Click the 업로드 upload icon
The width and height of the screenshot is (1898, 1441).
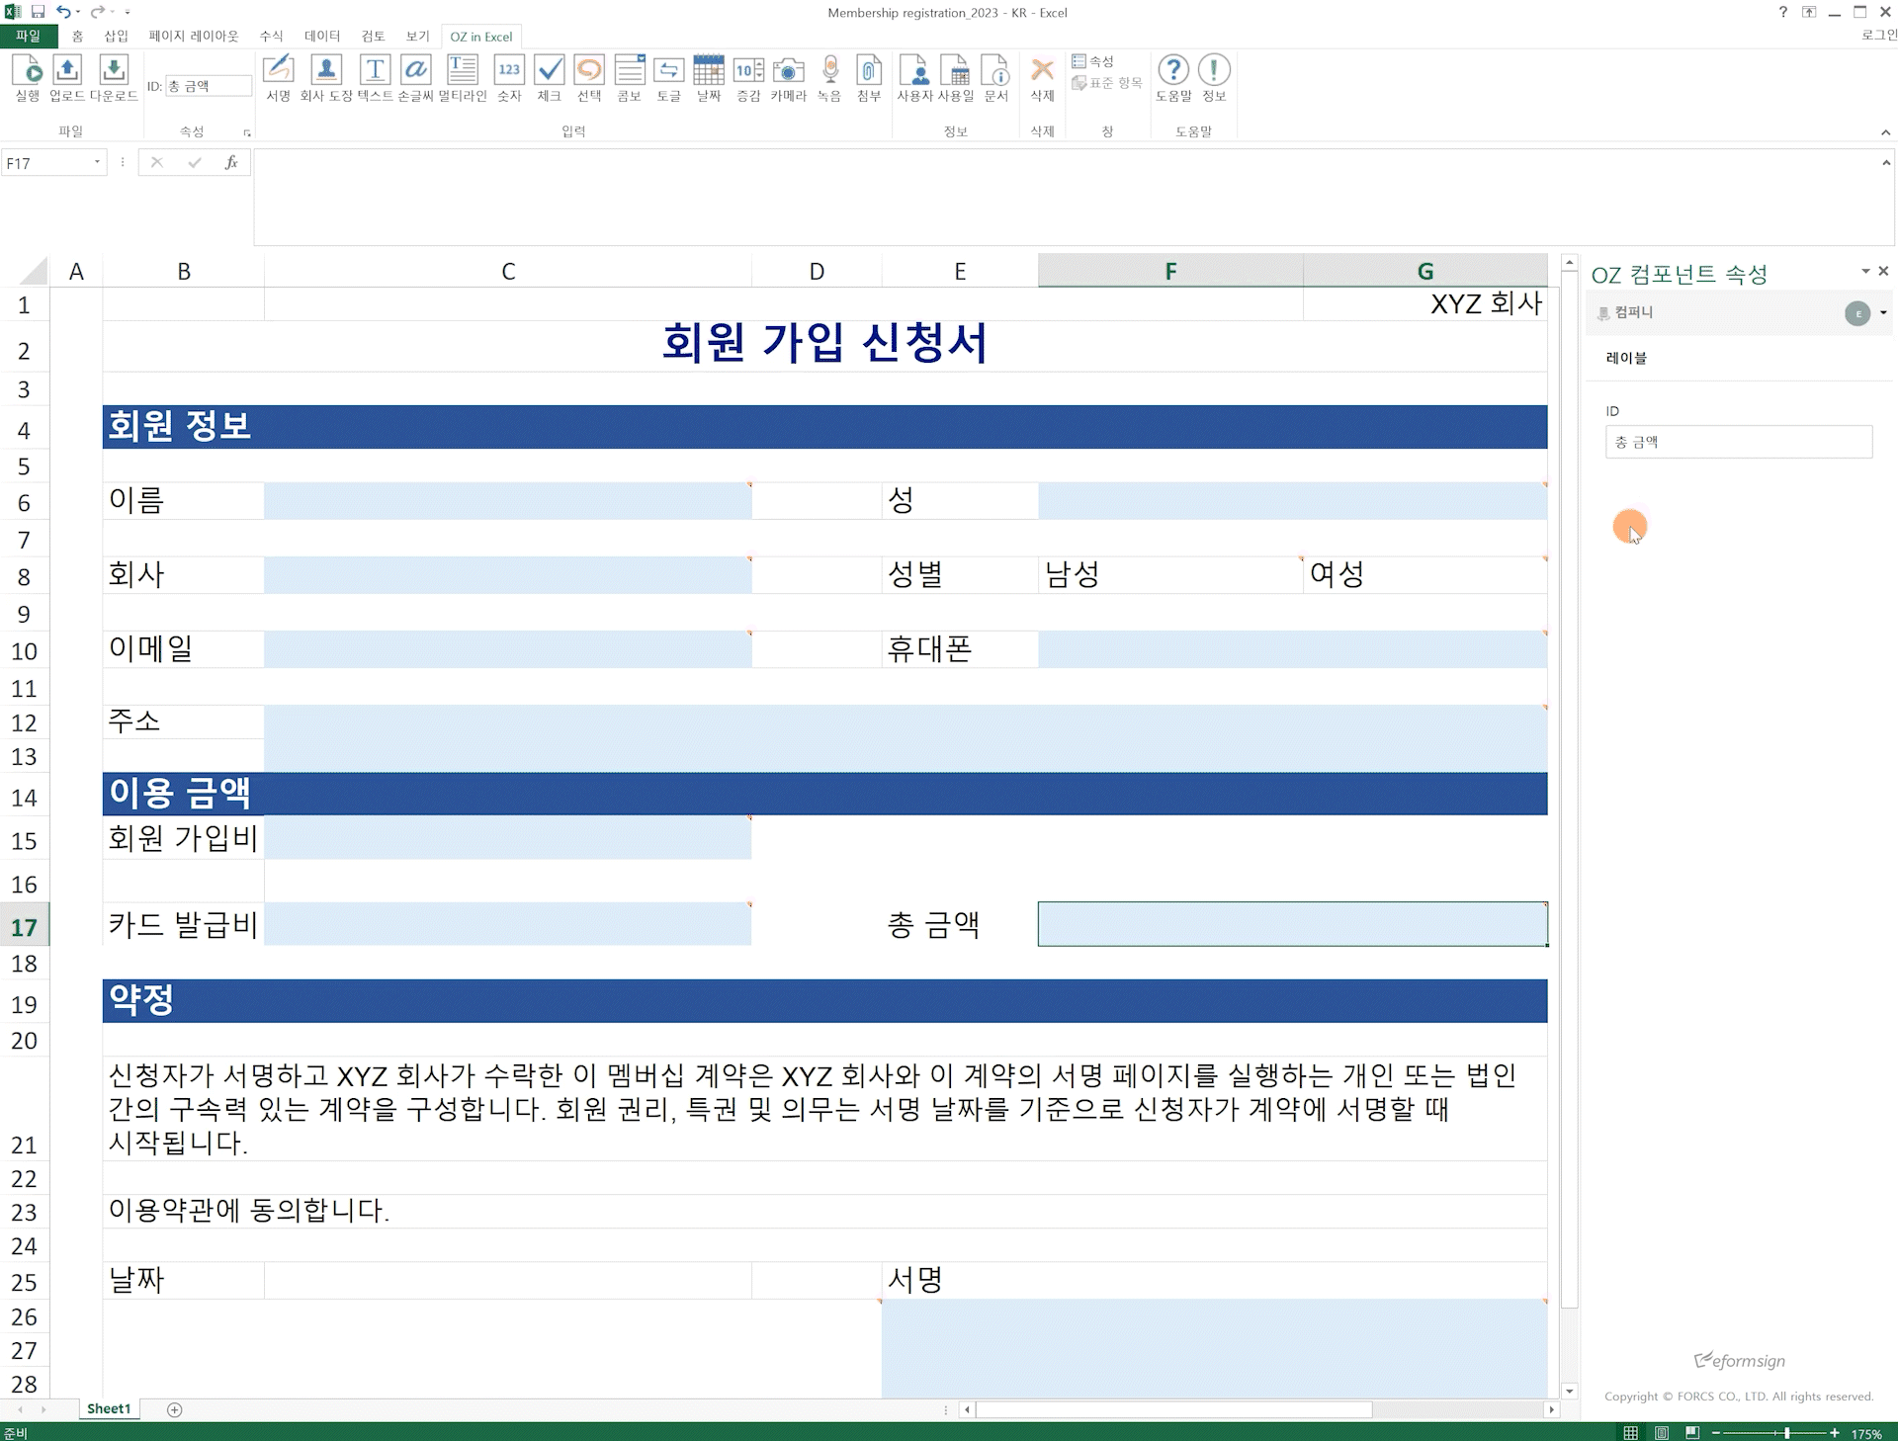pos(67,78)
